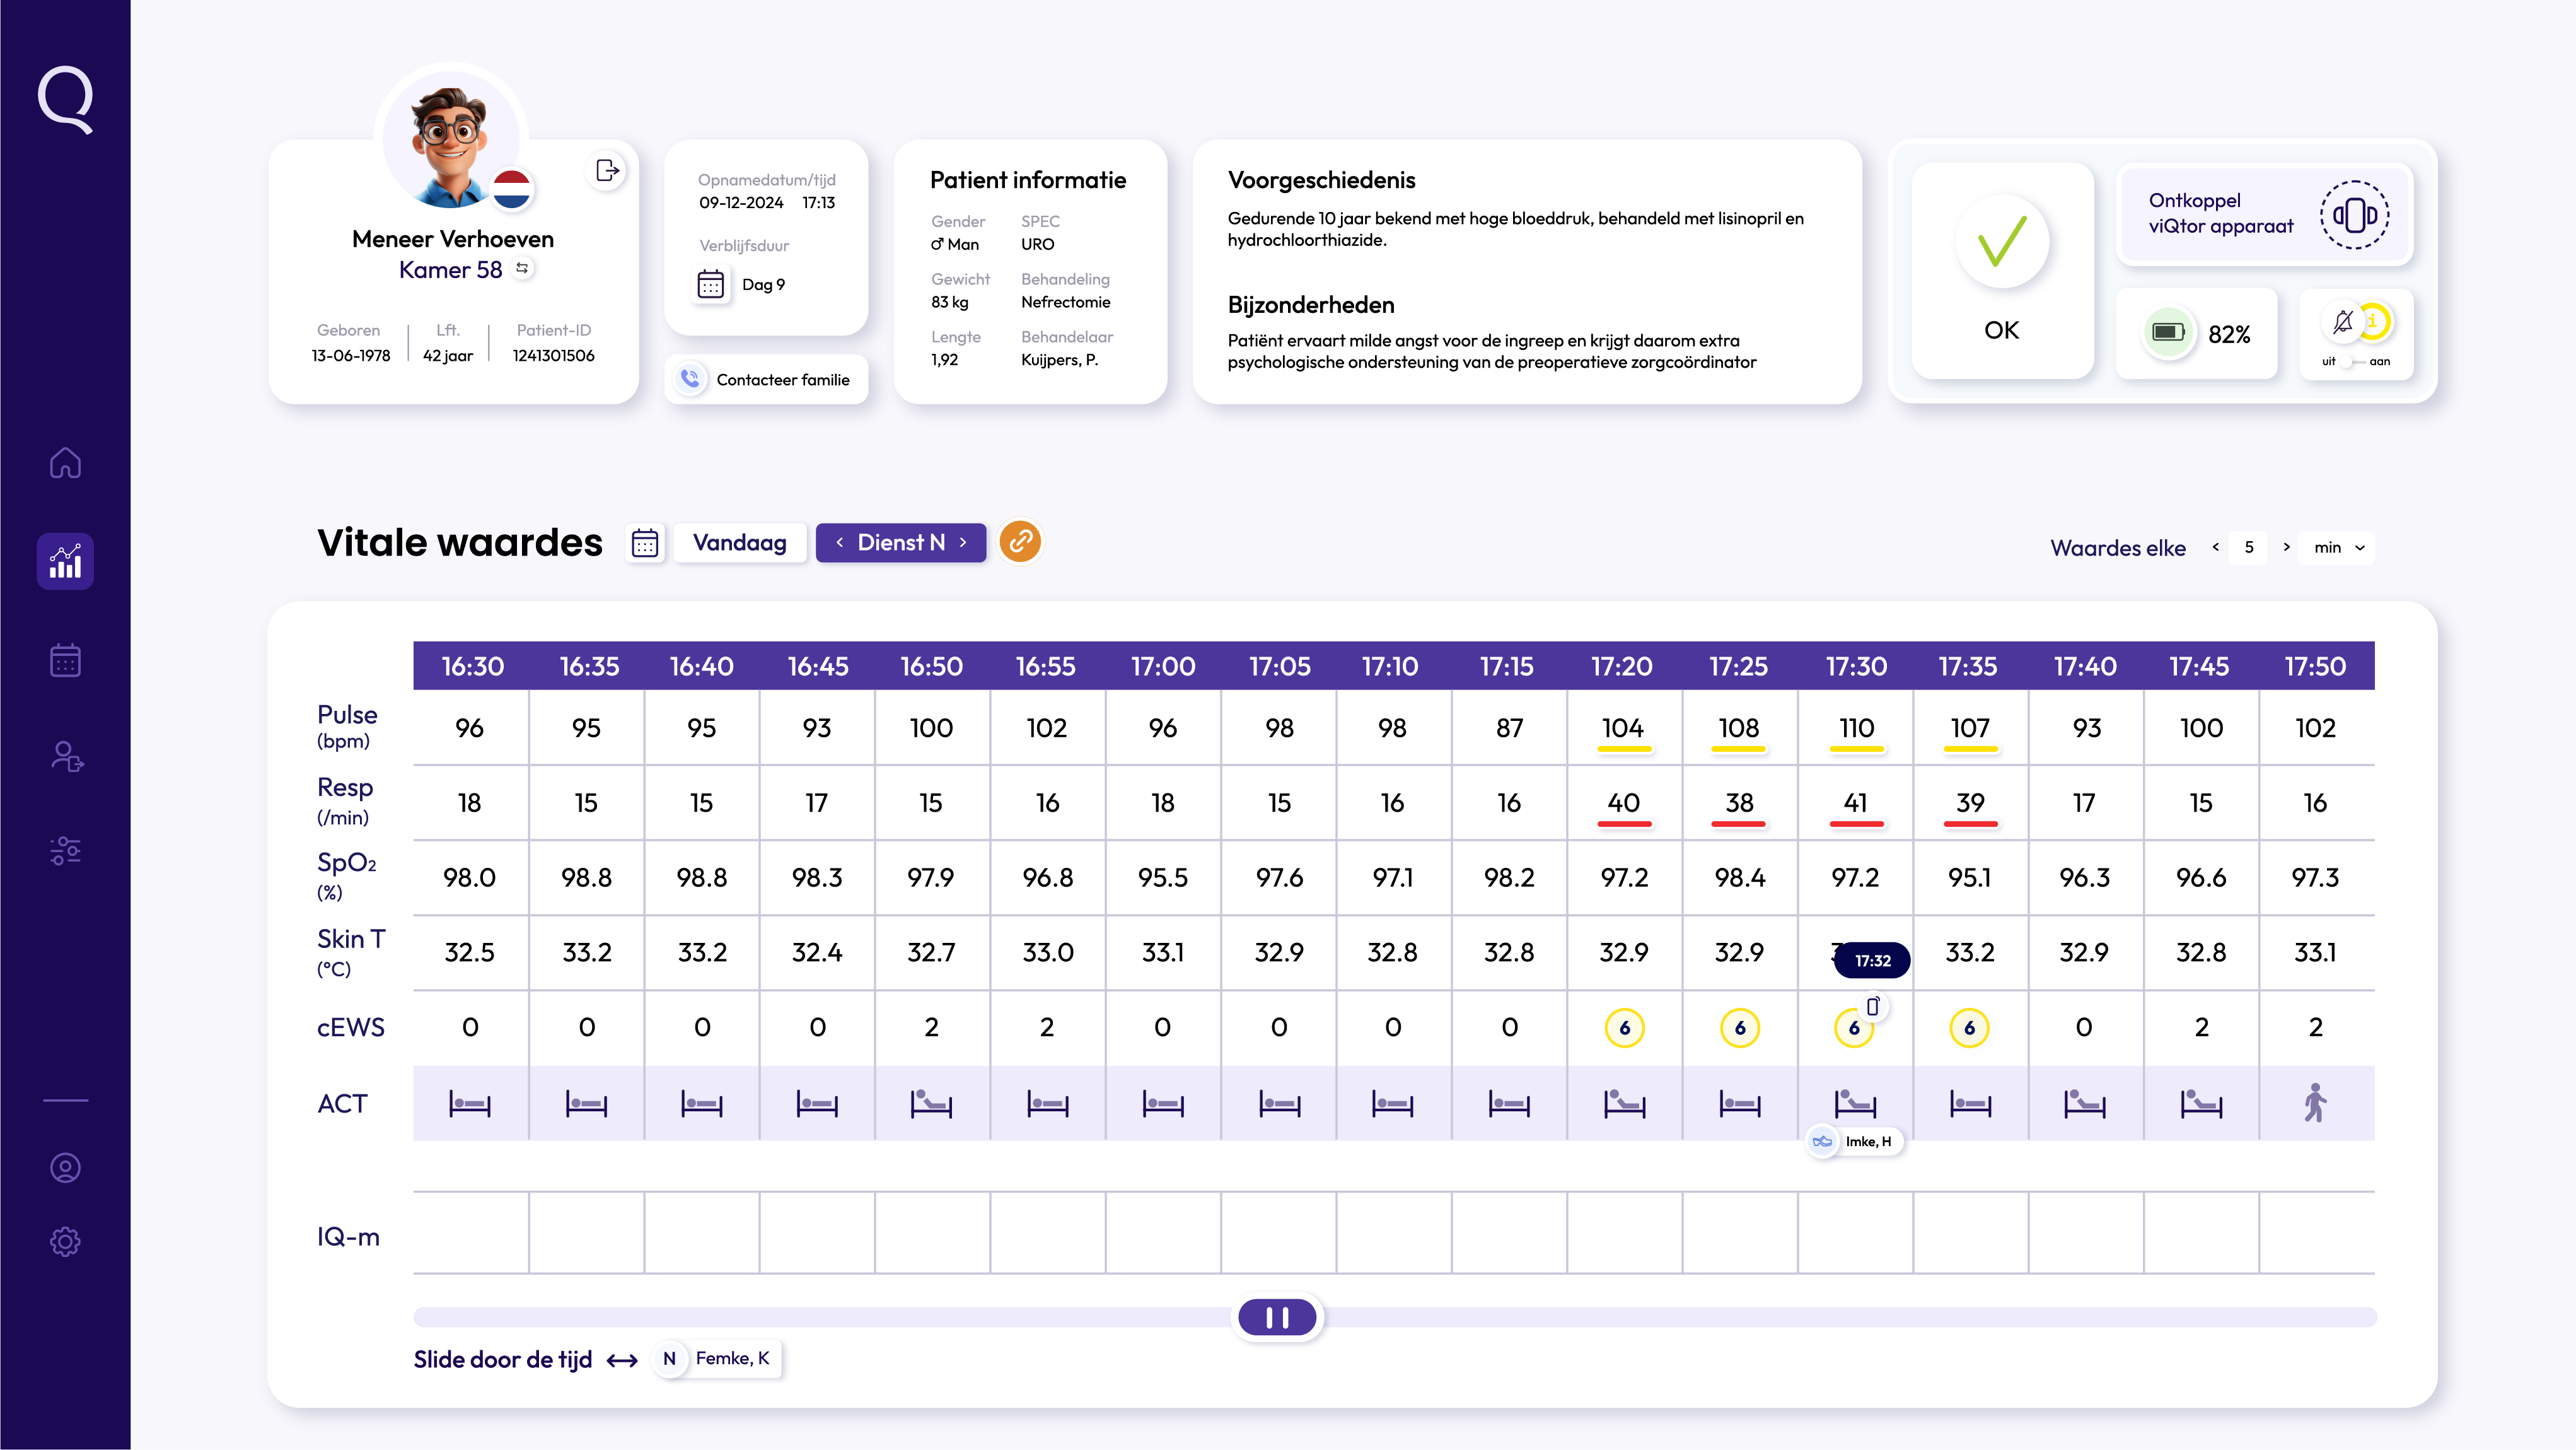Click Ontkoppel viQtor apparaat button
2576x1450 pixels.
(x=2264, y=214)
